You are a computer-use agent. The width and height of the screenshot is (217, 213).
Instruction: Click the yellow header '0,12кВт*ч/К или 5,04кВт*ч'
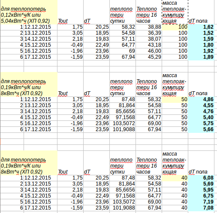coord(29,12)
